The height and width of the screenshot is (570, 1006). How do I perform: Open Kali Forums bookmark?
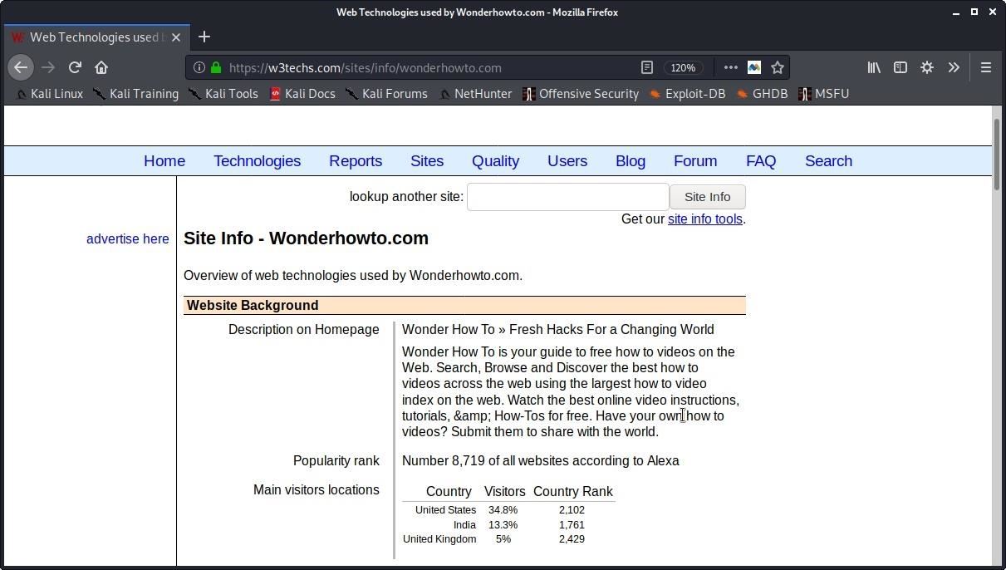pyautogui.click(x=387, y=94)
